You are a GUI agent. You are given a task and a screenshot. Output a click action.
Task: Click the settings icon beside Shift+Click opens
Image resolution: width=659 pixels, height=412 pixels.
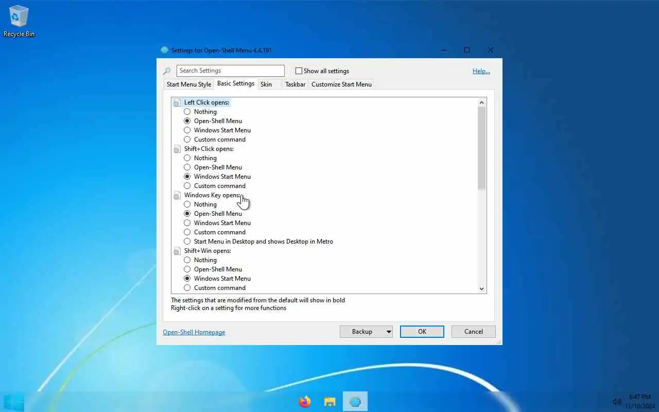coord(177,149)
